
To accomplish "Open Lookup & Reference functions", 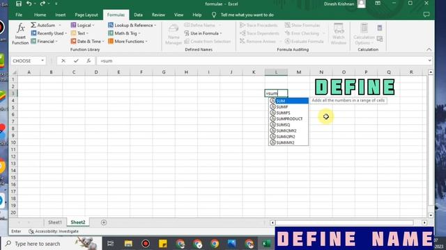I will pos(132,25).
